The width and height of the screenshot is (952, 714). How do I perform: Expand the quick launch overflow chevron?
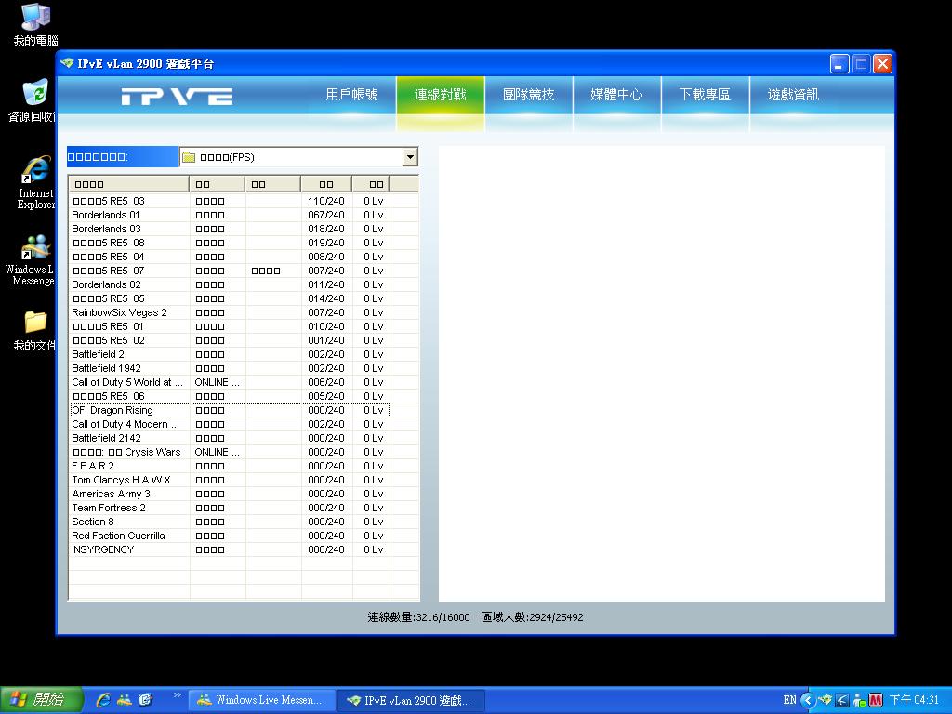pos(177,695)
